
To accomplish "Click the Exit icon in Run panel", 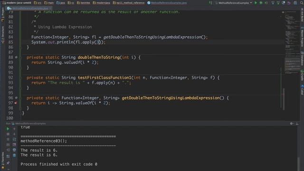I will coord(8,150).
